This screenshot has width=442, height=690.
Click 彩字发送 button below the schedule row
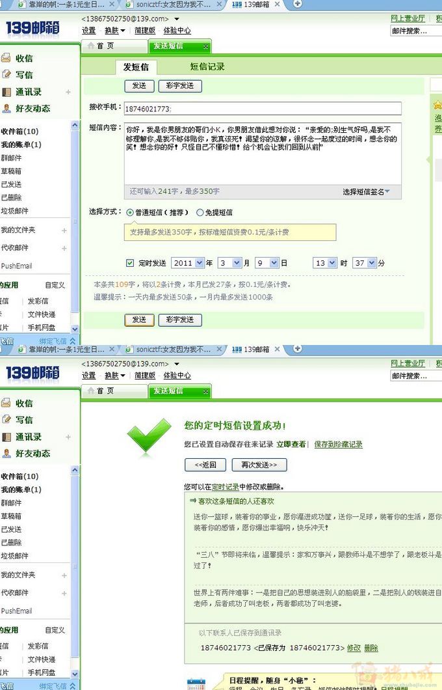[x=179, y=320]
